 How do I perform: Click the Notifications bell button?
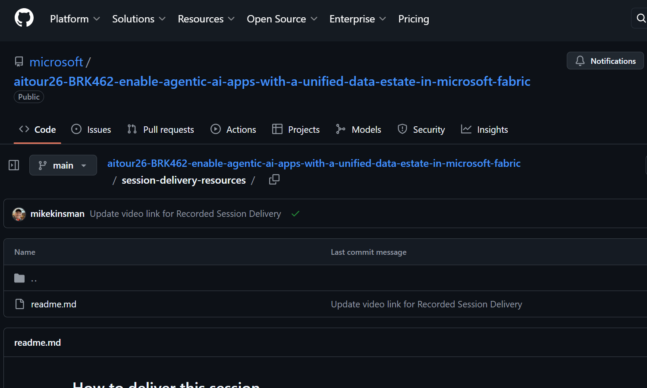(605, 61)
